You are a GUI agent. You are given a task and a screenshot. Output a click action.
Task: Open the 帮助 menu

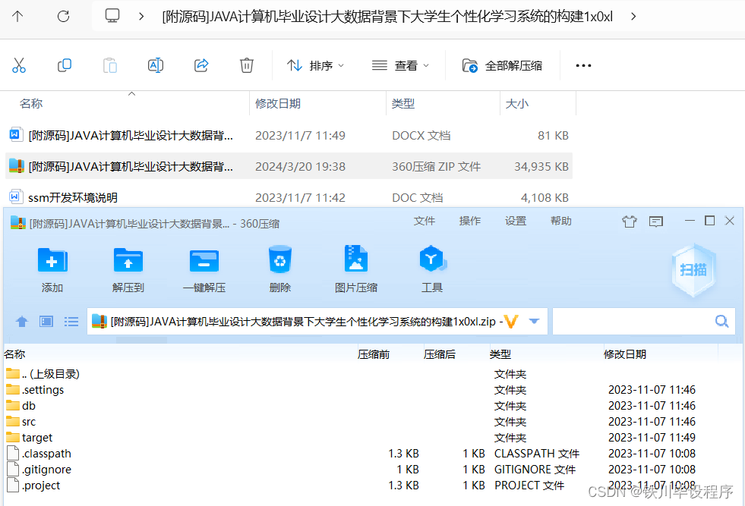coord(560,221)
